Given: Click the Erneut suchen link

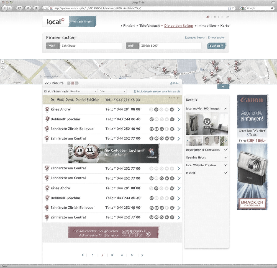Looking at the screenshot, I should (x=217, y=37).
